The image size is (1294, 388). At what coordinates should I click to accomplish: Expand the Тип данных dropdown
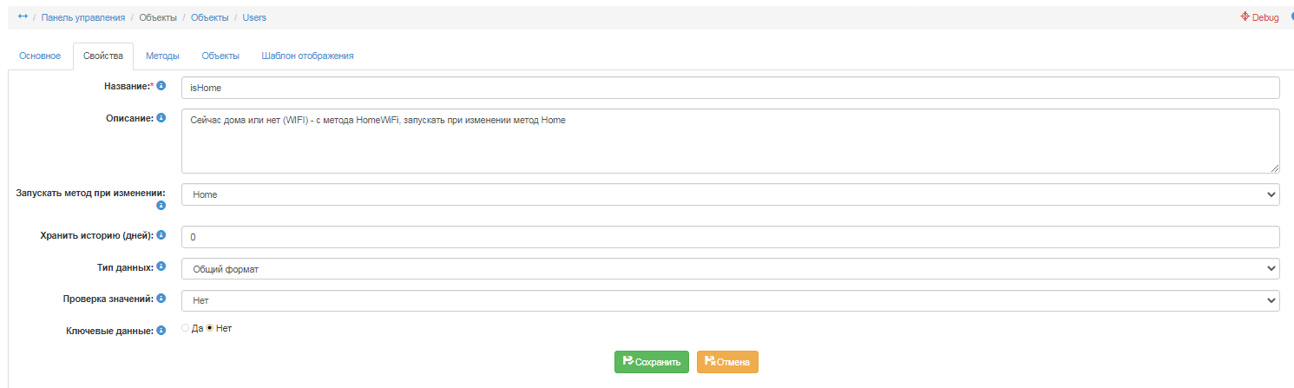click(730, 269)
